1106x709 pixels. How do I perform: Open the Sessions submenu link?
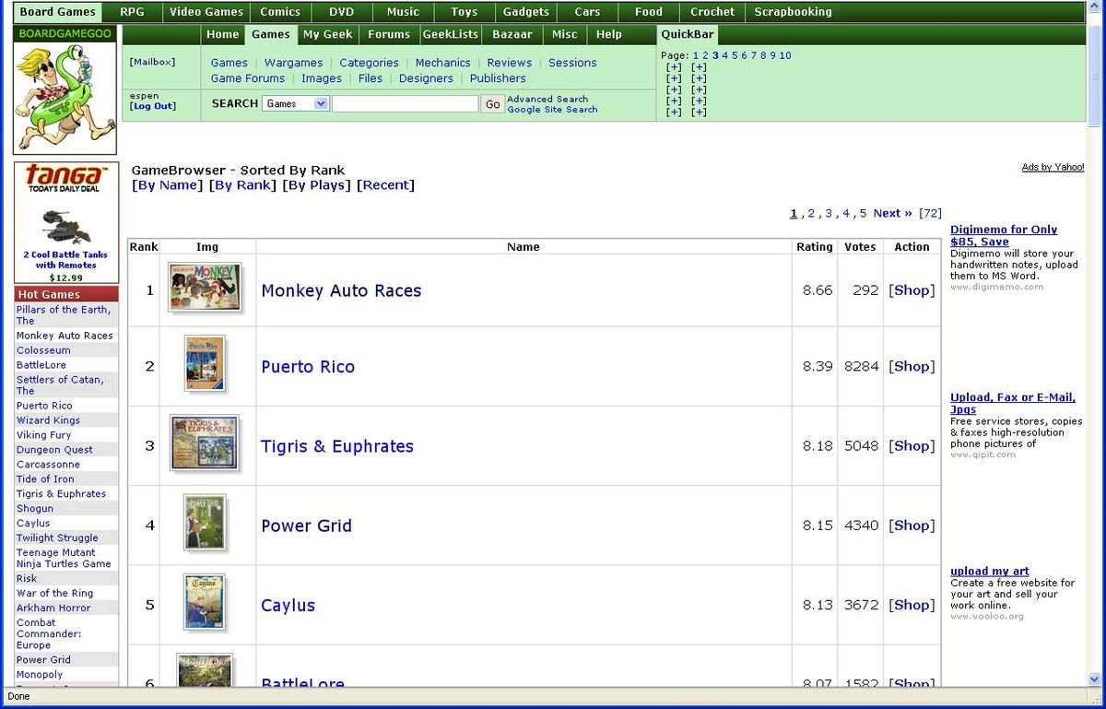point(572,63)
